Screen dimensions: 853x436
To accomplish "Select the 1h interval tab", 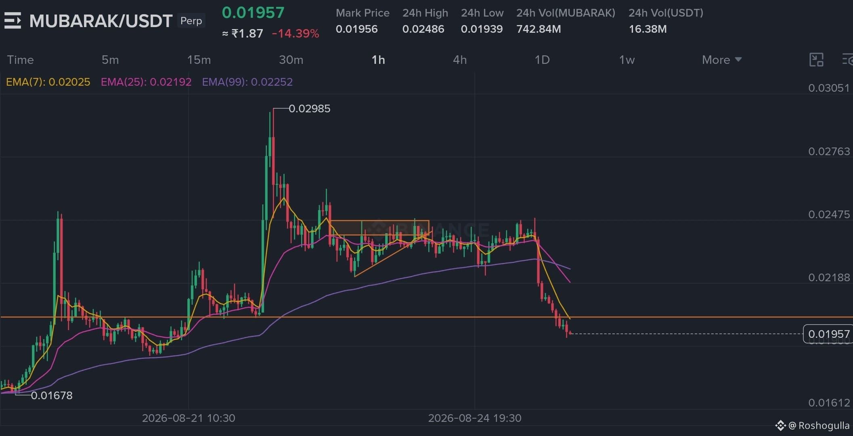I will (x=378, y=60).
